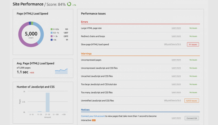Click the 'Slow page (HTML) load speed' row label
218x125 pixels.
(95, 44)
